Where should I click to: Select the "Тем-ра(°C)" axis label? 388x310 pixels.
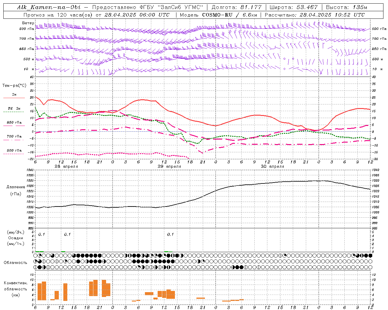click(x=14, y=86)
